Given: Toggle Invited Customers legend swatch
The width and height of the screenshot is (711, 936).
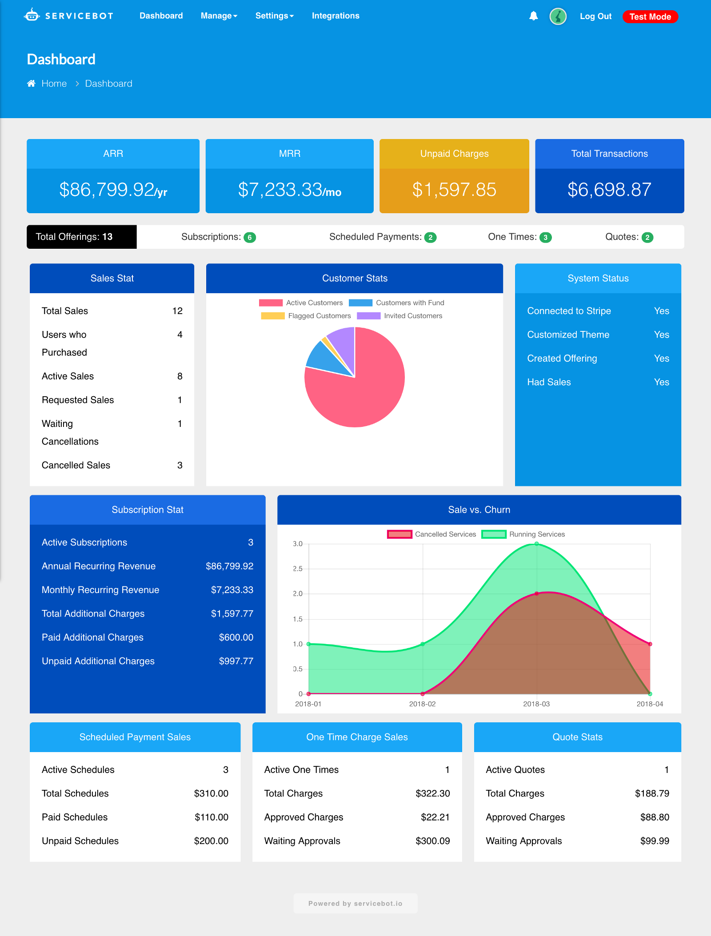Looking at the screenshot, I should (x=369, y=316).
